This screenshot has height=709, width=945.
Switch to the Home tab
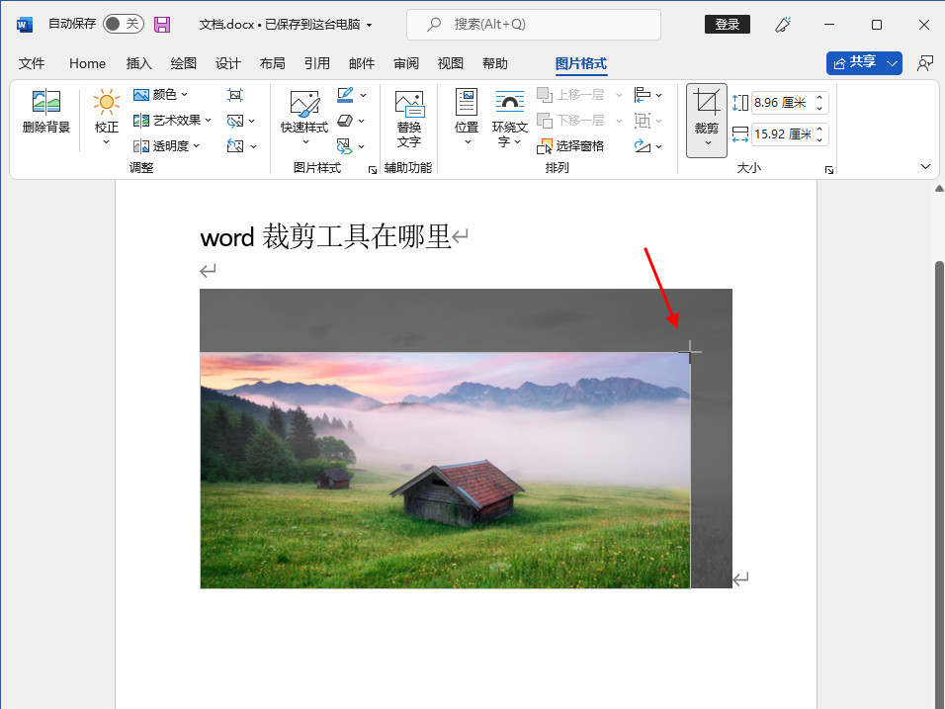pos(87,63)
